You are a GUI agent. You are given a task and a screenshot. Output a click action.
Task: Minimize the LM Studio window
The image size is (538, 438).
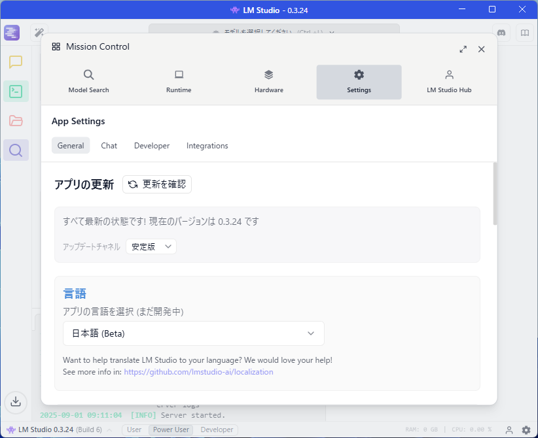(x=462, y=9)
